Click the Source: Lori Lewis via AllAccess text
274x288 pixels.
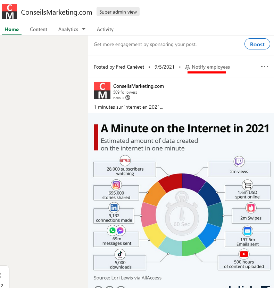click(128, 278)
